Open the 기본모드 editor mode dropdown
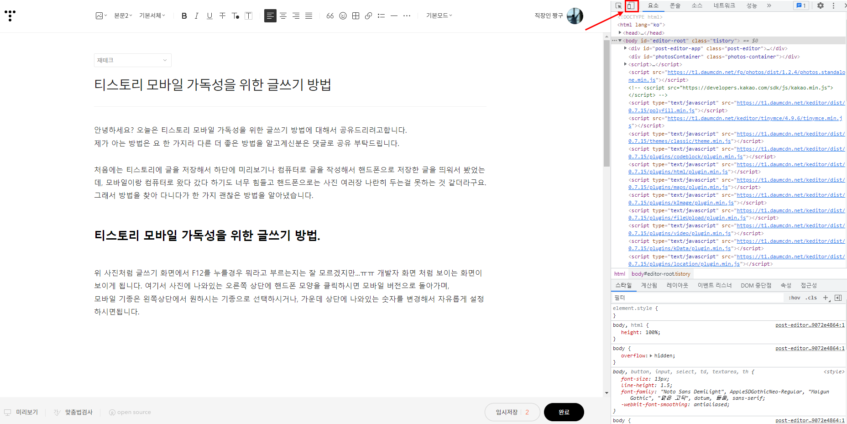 439,16
